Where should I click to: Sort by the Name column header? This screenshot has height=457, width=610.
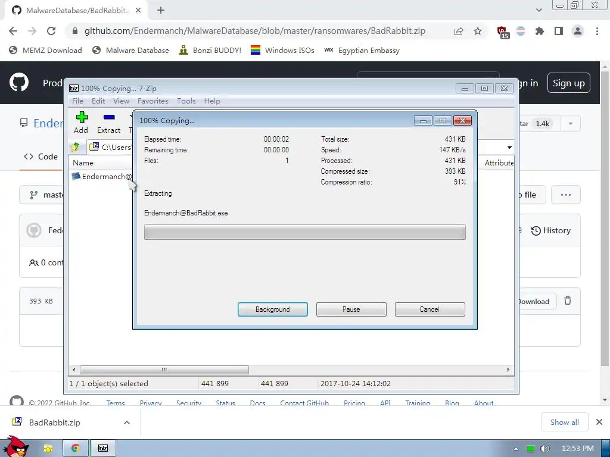point(83,163)
